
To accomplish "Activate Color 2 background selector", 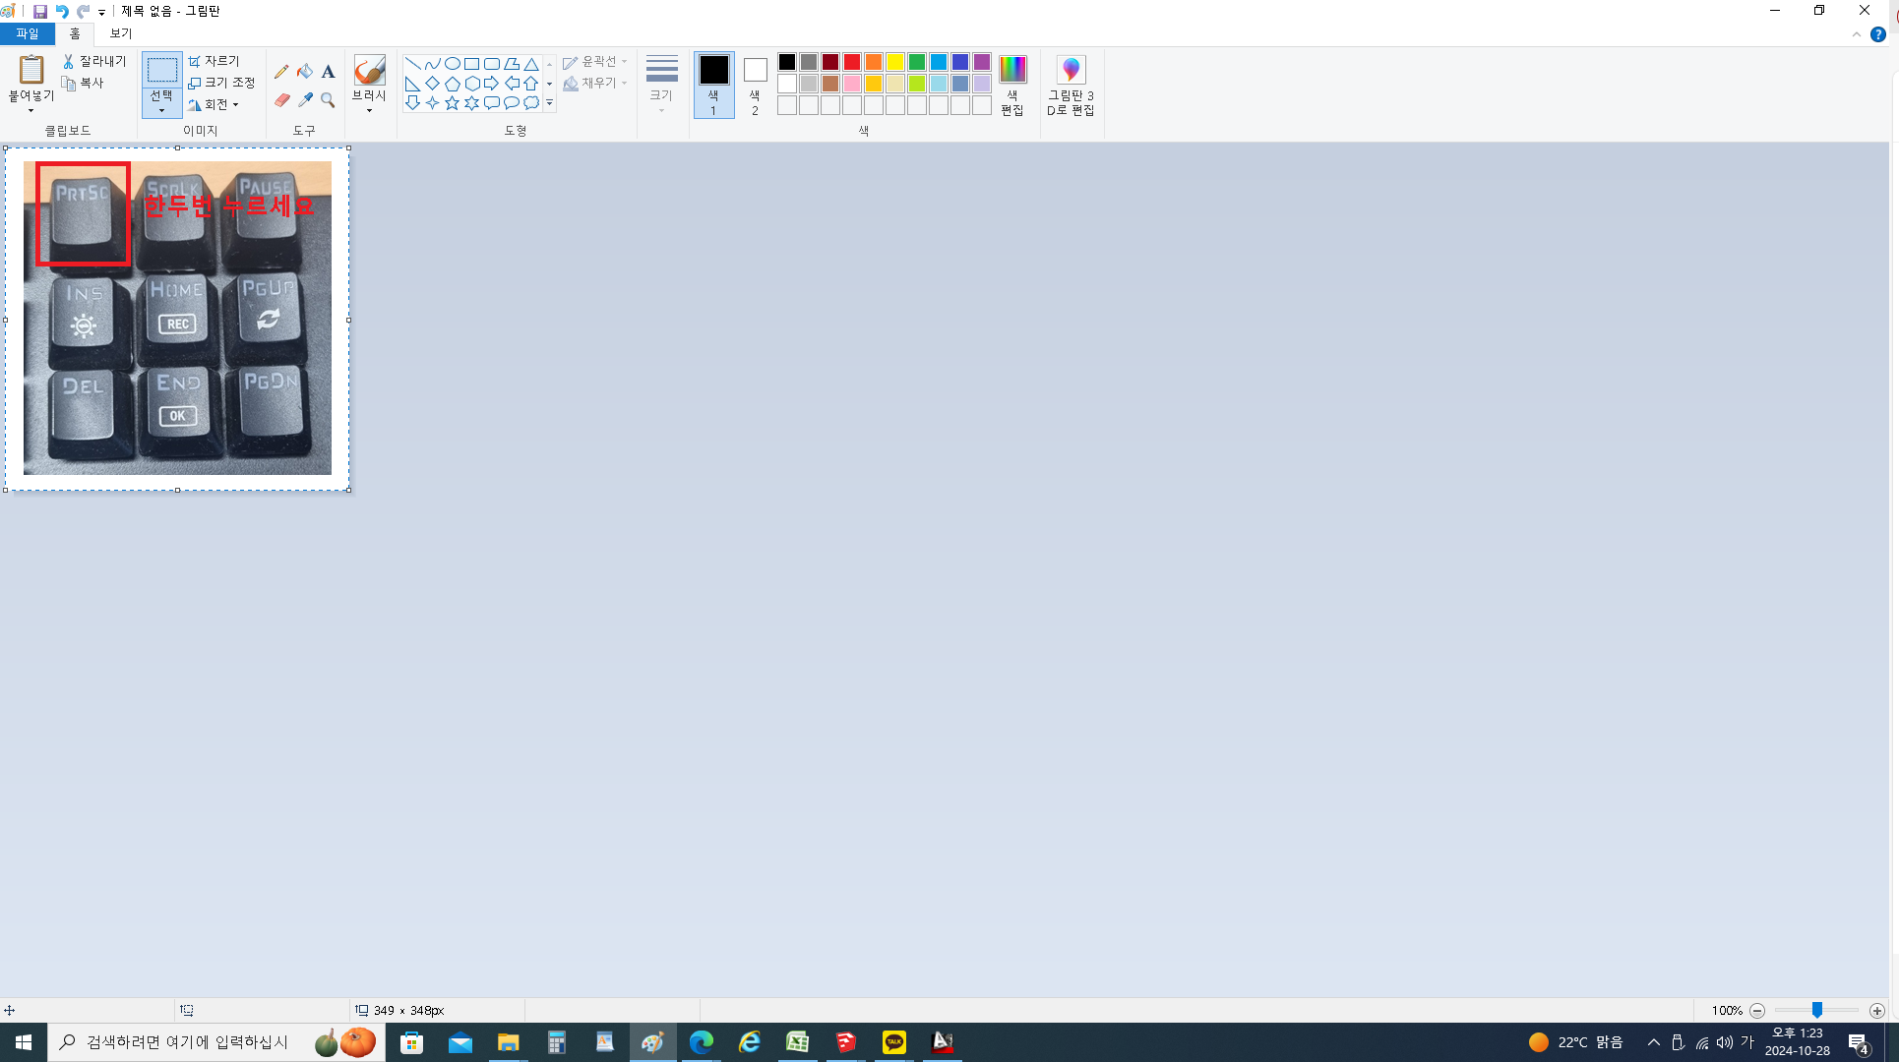I will 755,85.
